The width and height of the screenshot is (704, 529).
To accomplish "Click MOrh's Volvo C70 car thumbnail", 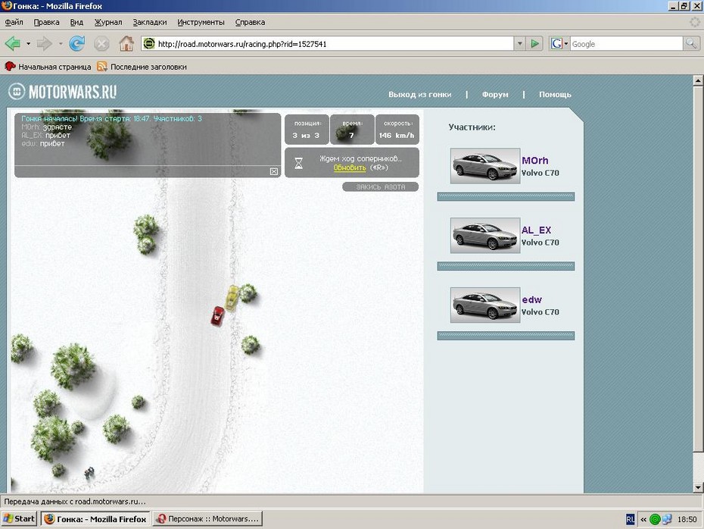I will [485, 166].
